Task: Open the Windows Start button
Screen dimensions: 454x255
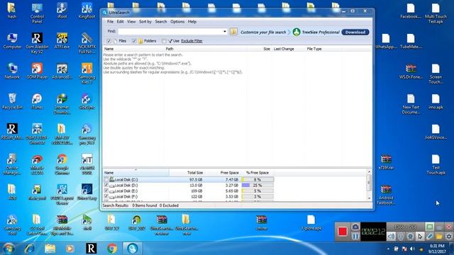Action: 9,249
